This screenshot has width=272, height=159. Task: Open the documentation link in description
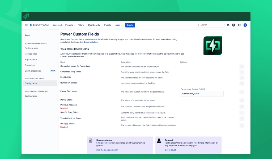(91, 42)
